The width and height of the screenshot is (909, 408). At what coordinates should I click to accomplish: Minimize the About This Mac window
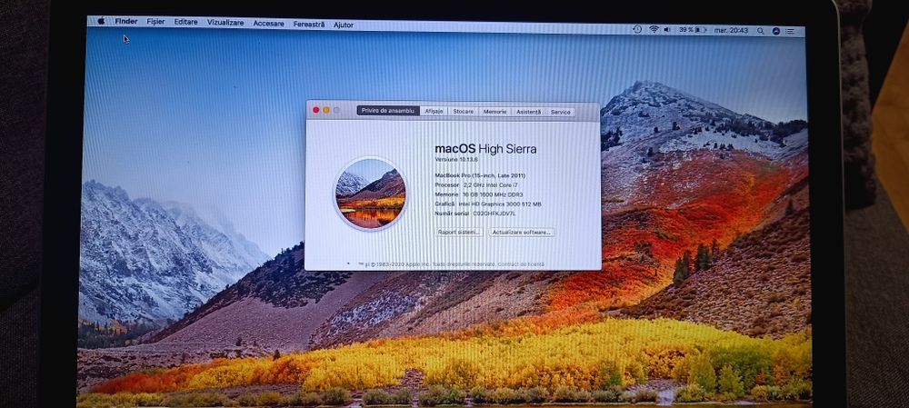pyautogui.click(x=326, y=110)
